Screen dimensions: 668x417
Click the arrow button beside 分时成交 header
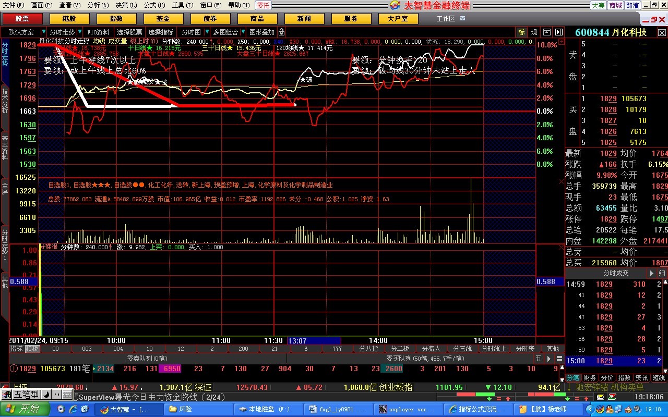(651, 273)
